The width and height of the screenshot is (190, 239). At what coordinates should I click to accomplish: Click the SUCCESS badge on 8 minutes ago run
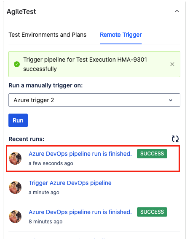pyautogui.click(x=152, y=212)
